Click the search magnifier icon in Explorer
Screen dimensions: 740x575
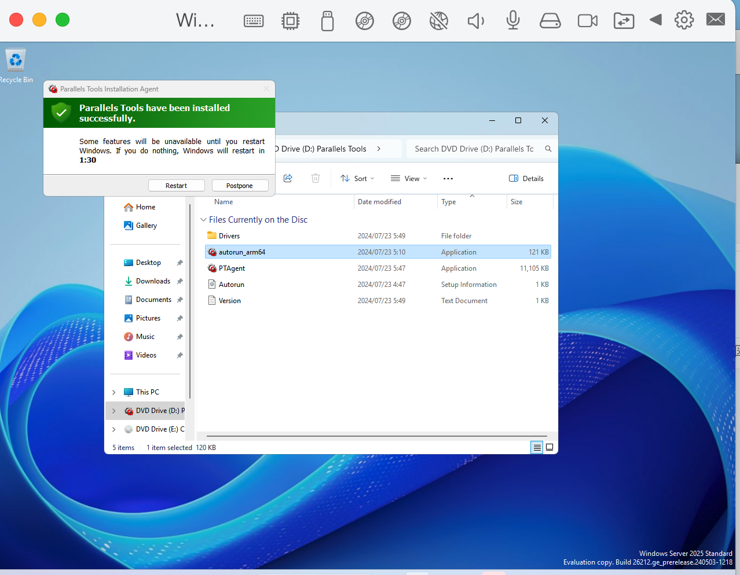548,149
